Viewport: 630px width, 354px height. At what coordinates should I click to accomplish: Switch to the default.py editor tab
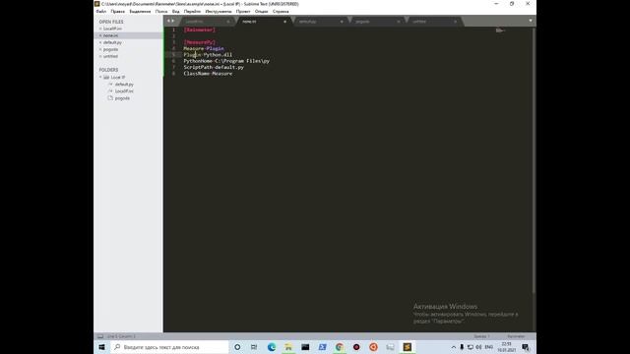coord(319,22)
